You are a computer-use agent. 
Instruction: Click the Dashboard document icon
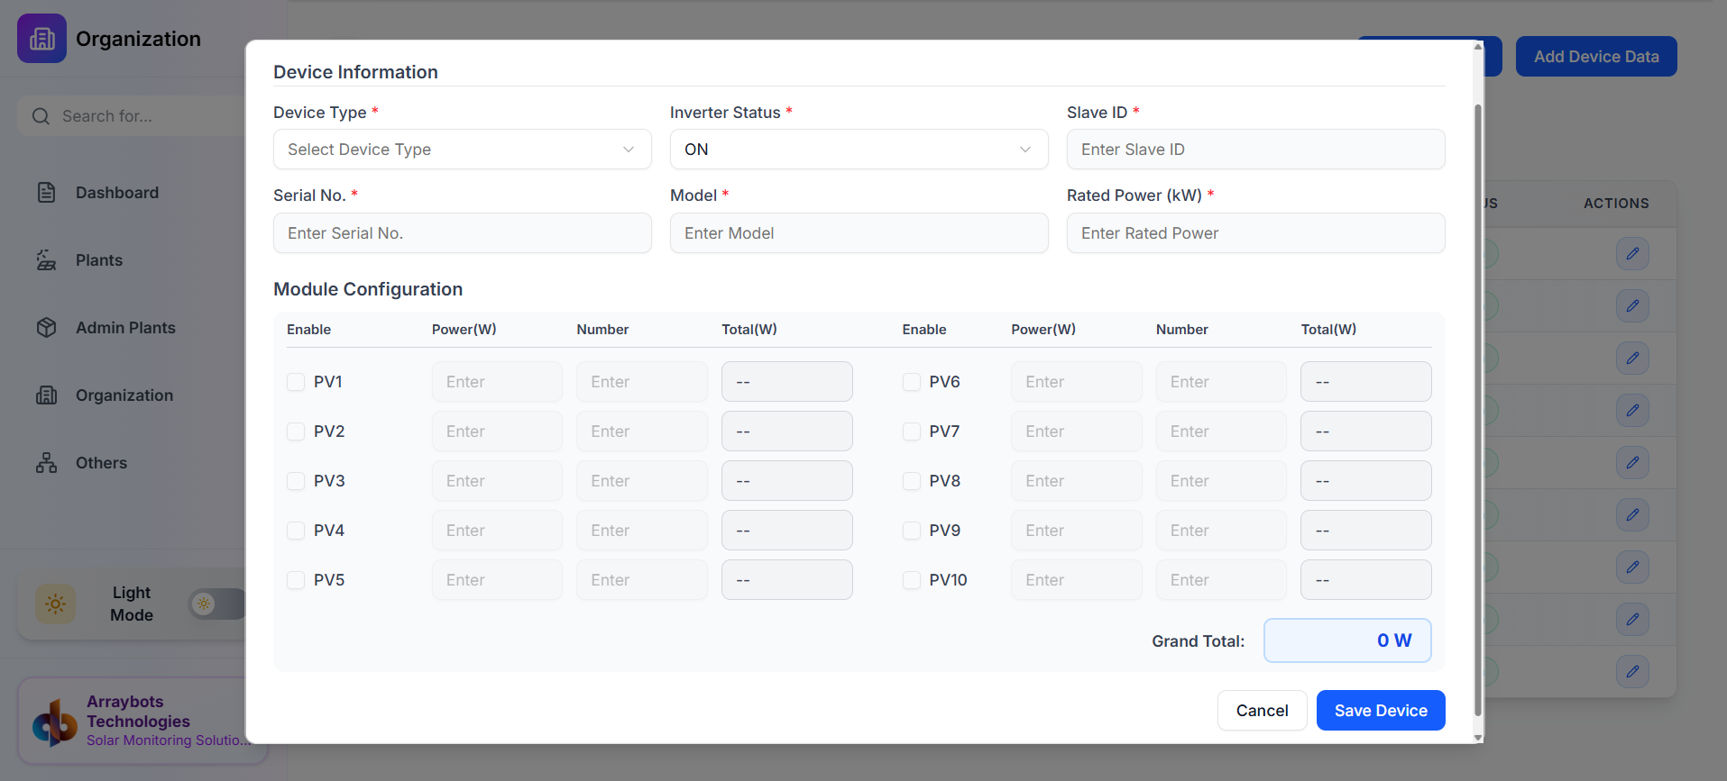(x=46, y=193)
